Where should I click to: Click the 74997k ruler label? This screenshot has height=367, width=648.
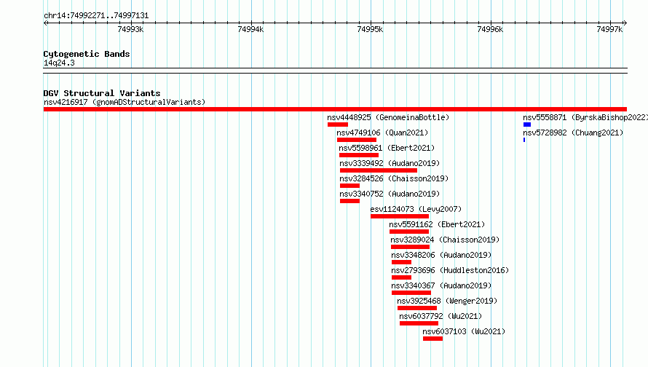(609, 29)
